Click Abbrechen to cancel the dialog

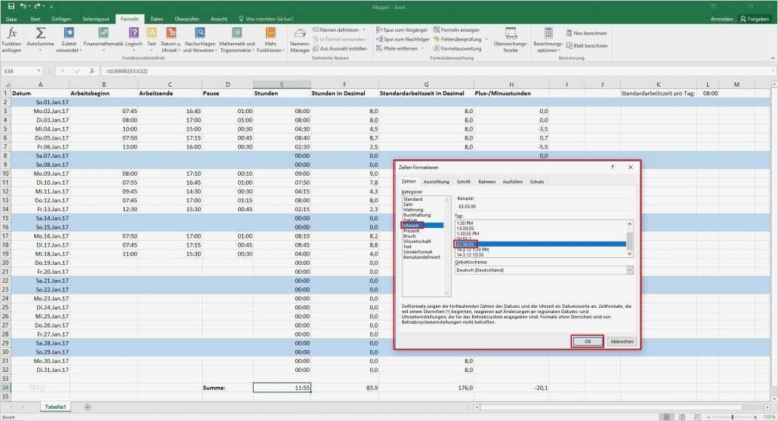622,341
